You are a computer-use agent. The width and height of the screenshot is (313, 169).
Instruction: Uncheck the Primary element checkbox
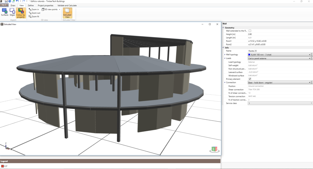tap(250, 79)
